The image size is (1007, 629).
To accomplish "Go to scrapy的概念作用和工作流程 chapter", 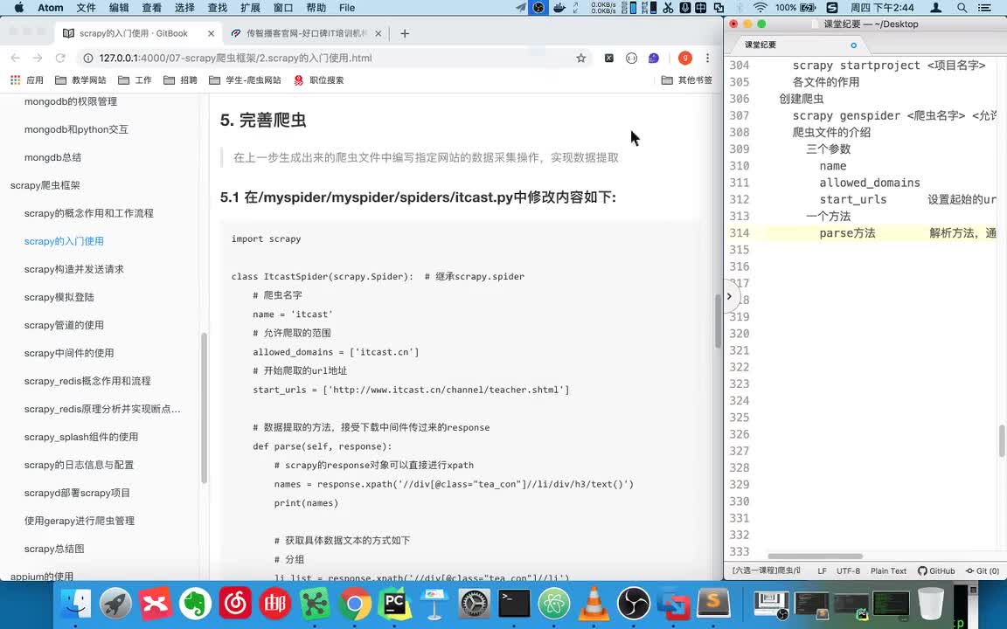I will [x=88, y=213].
